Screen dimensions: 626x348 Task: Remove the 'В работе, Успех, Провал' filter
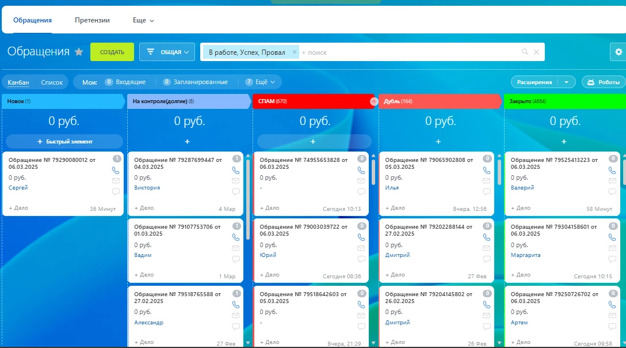(294, 52)
